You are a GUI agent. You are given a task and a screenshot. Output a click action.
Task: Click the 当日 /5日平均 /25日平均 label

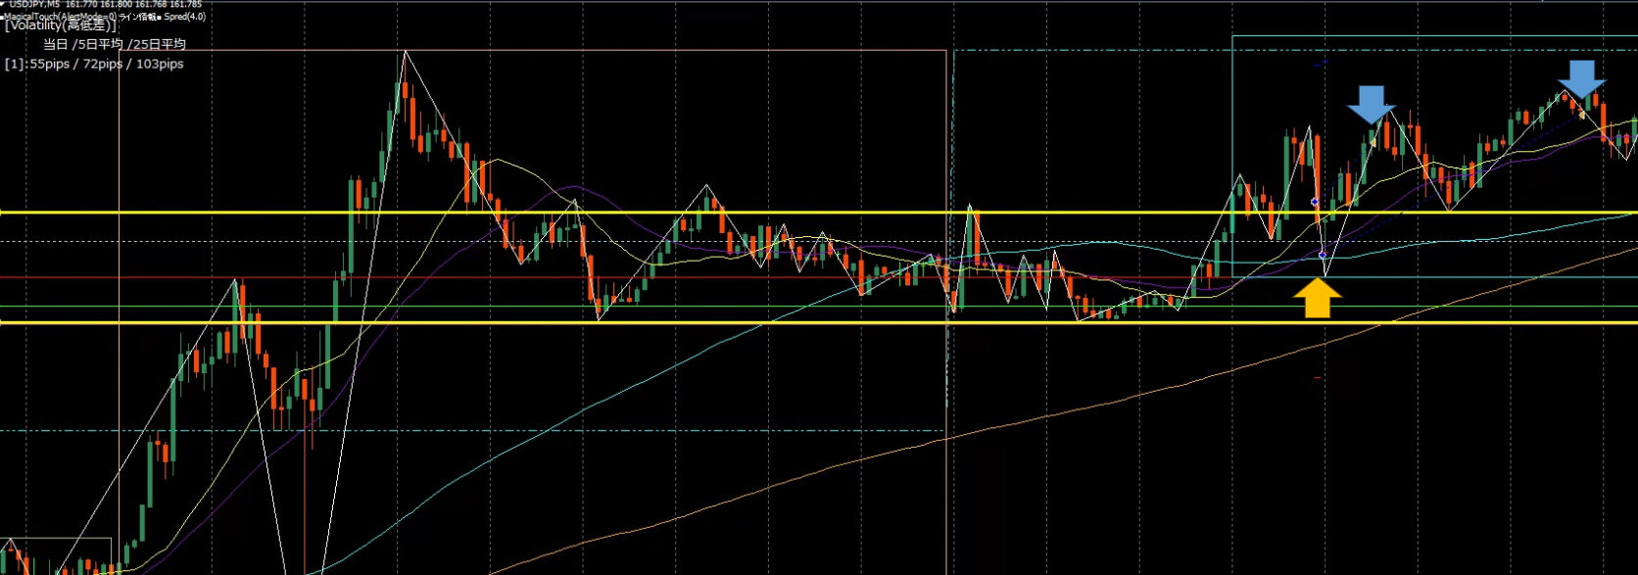(114, 44)
